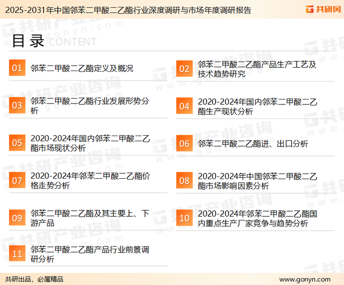The width and height of the screenshot is (344, 285).
Task: Open chapter 国内重点生产厂家竞争与趋势分析
Action: pos(257,219)
